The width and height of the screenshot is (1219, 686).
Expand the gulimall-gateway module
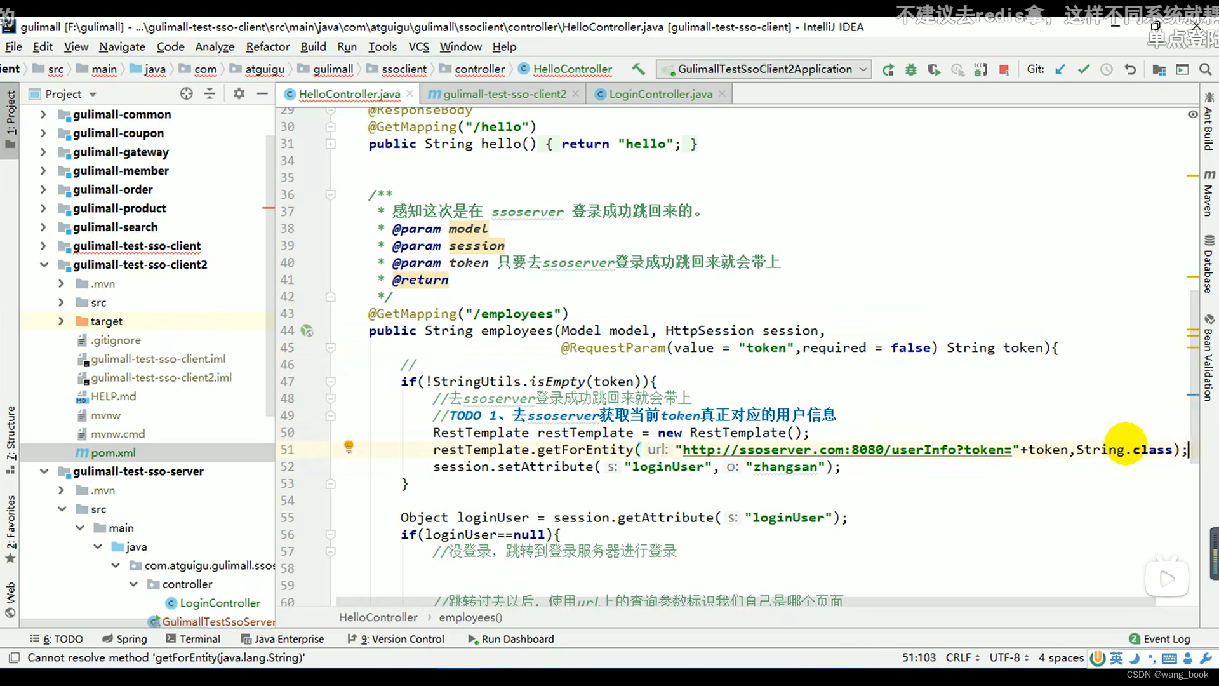tap(43, 152)
